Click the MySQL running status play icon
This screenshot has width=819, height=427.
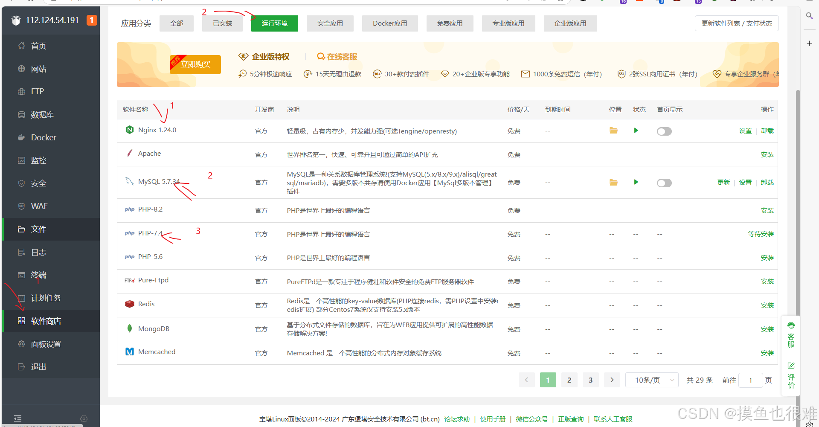coord(636,182)
